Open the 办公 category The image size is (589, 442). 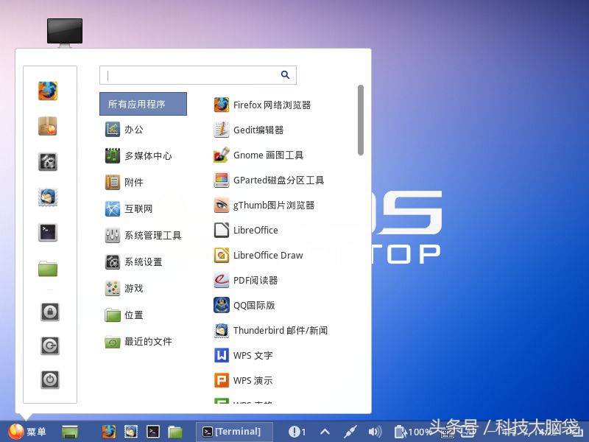(x=124, y=130)
